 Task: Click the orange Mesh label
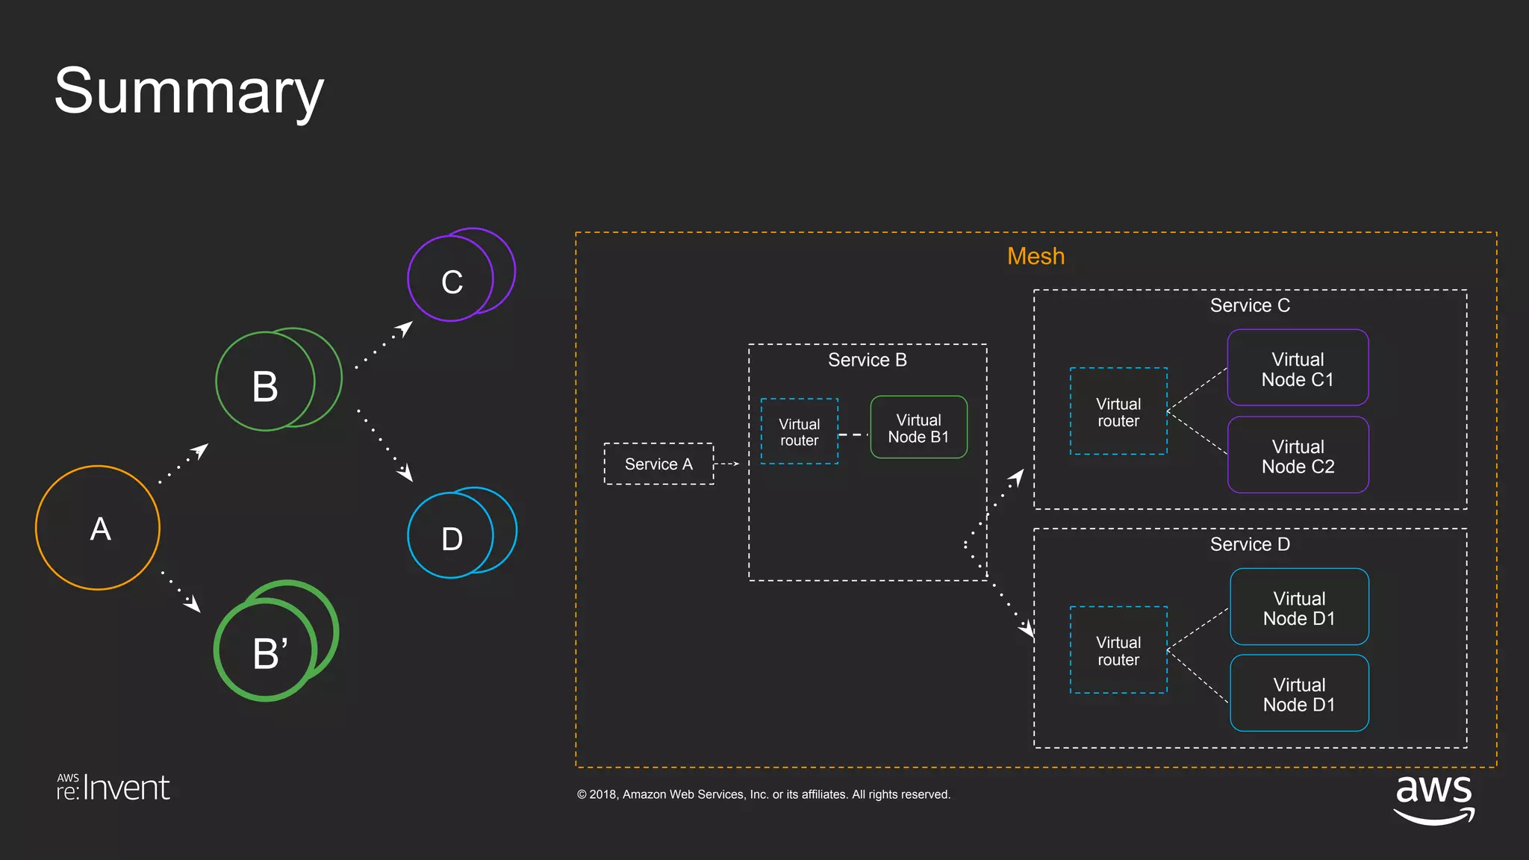tap(1036, 256)
